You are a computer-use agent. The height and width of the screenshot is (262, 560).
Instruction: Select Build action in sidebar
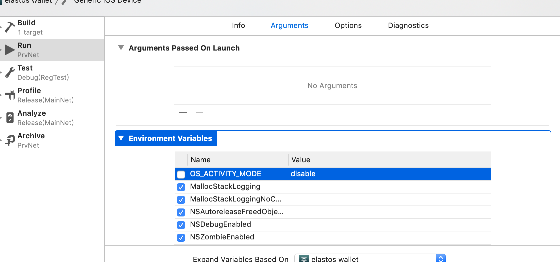point(52,28)
